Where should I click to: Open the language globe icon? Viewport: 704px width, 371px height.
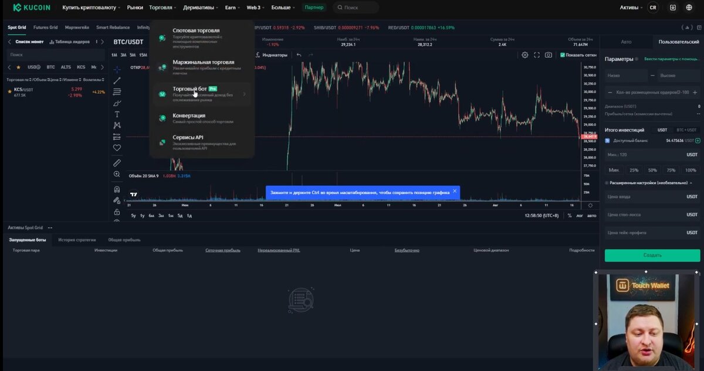(x=689, y=8)
